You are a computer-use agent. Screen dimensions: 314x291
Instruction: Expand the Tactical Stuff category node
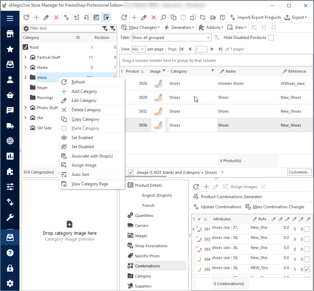pos(25,57)
